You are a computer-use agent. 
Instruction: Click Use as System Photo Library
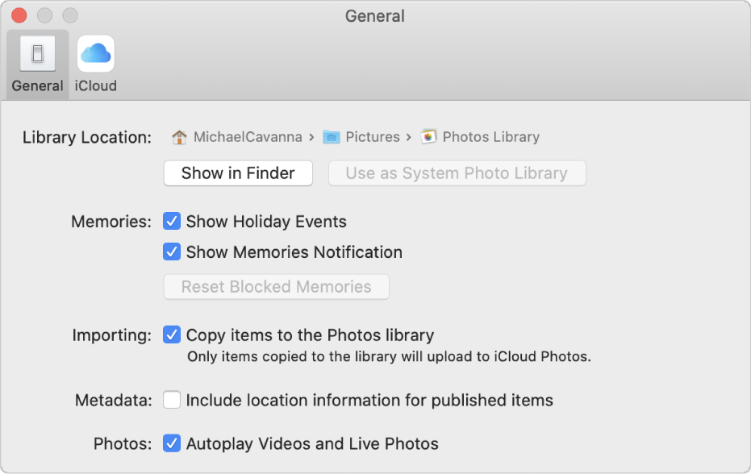tap(457, 173)
